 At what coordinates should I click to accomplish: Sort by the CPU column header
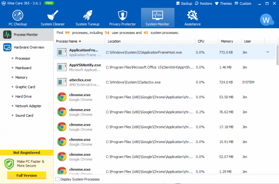click(207, 41)
